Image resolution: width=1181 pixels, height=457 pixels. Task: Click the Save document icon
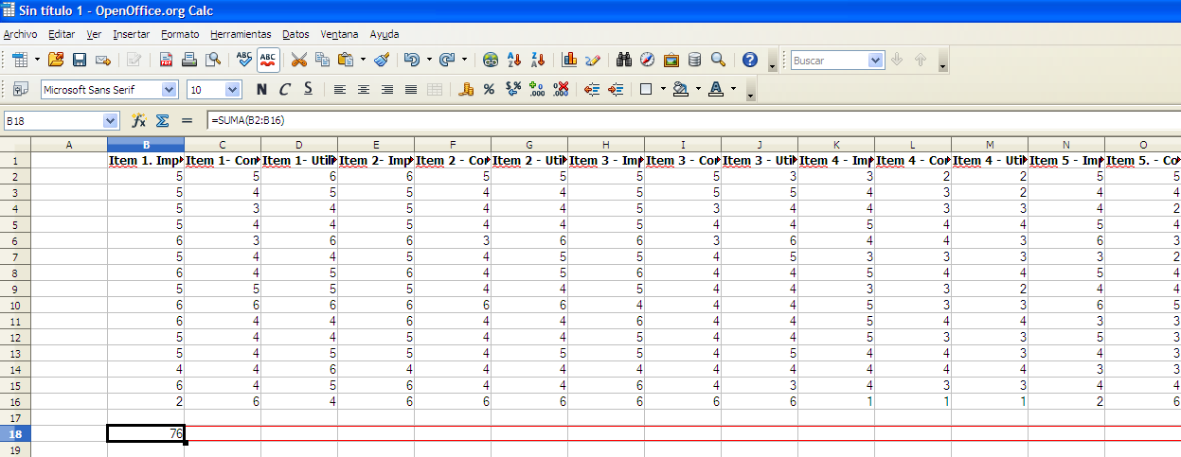click(x=80, y=60)
